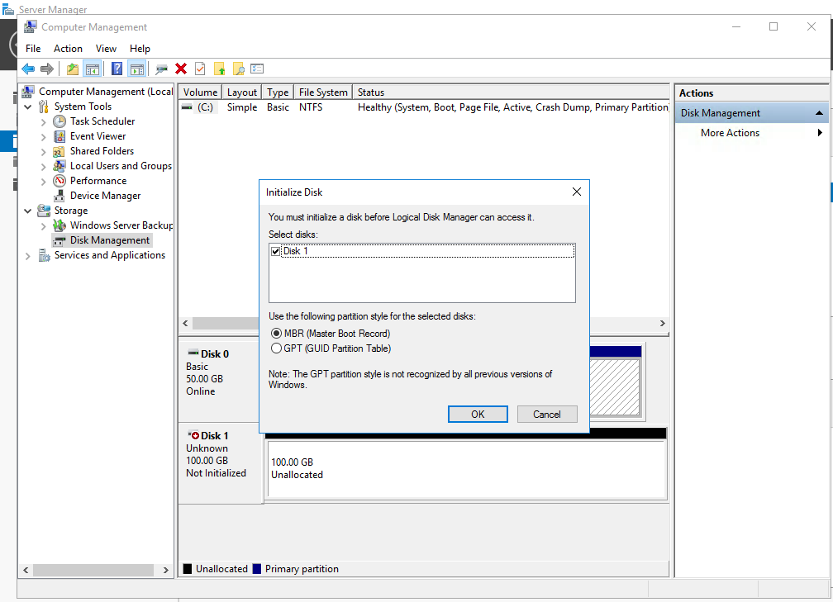The height and width of the screenshot is (602, 833).
Task: Collapse the System Tools node
Action: pos(27,107)
